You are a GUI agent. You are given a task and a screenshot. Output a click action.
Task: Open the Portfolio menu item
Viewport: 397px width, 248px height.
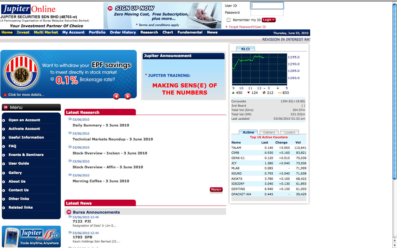[97, 32]
